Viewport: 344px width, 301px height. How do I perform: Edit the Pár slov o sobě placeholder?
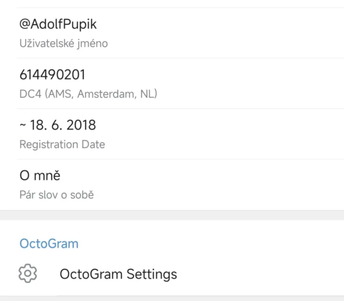(x=56, y=195)
